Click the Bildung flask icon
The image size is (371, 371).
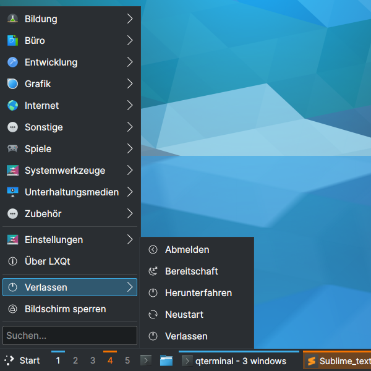pyautogui.click(x=12, y=19)
